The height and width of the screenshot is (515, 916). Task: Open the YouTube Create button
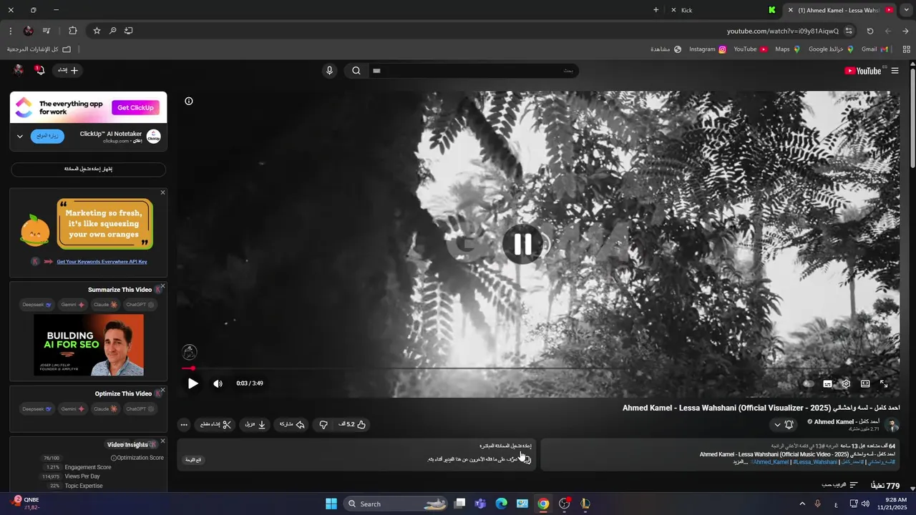coord(68,70)
